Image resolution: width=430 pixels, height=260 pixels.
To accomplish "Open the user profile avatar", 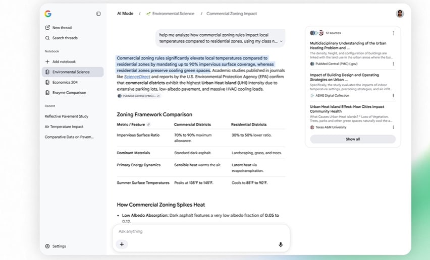I will coord(400,14).
